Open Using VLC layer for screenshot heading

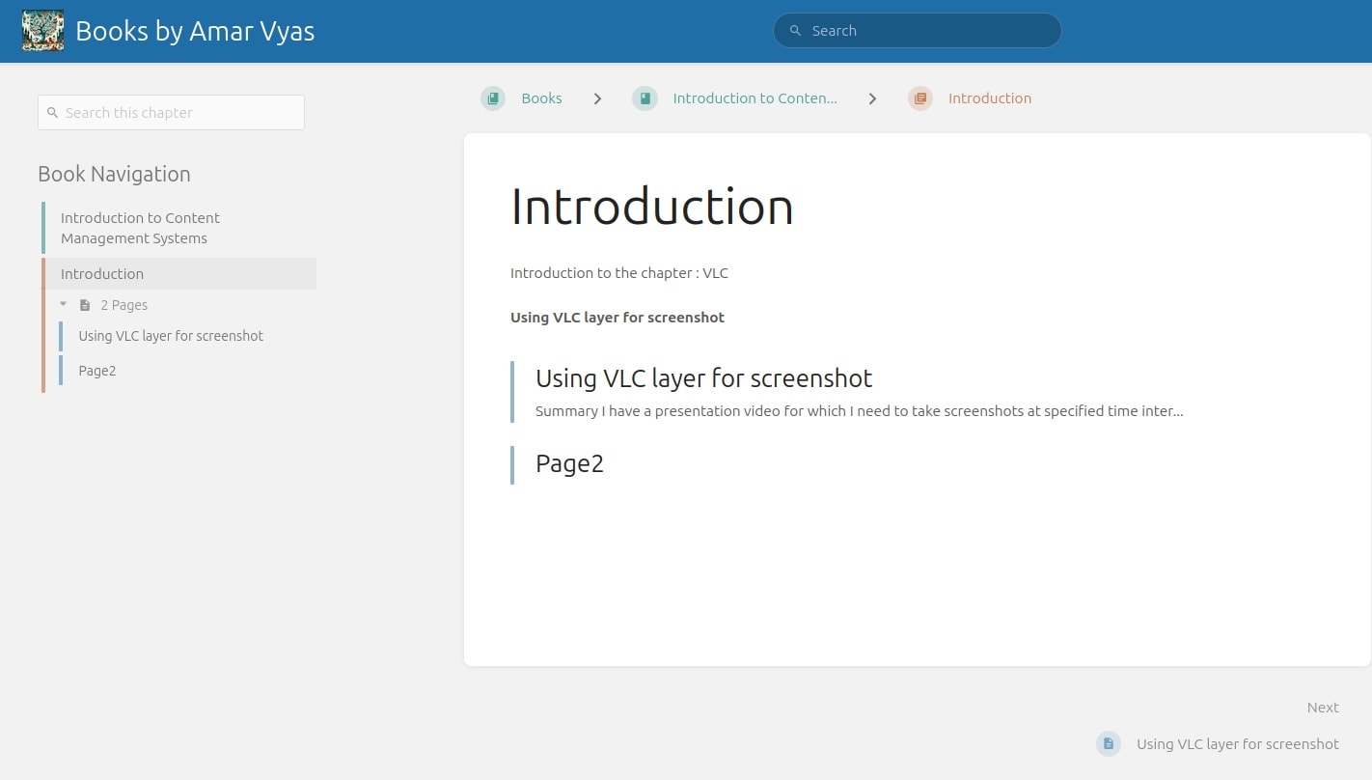(x=703, y=378)
